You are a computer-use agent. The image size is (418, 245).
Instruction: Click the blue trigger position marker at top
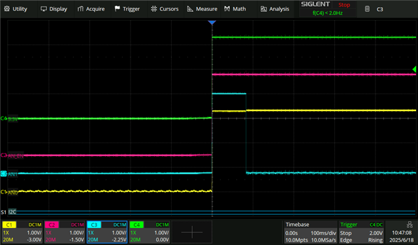point(212,23)
